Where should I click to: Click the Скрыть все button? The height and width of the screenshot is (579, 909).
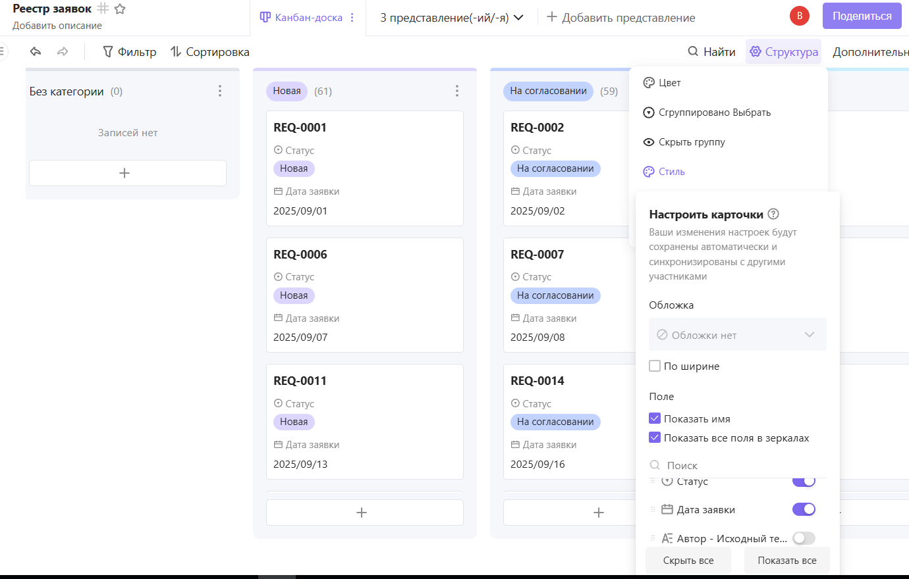tap(688, 561)
